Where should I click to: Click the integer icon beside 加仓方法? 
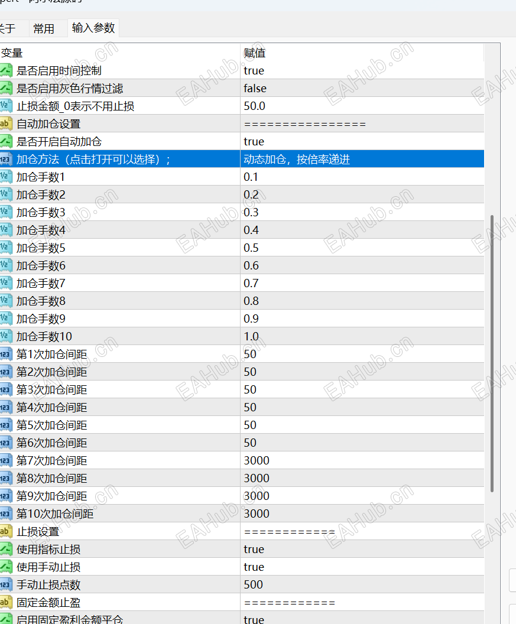[6, 159]
